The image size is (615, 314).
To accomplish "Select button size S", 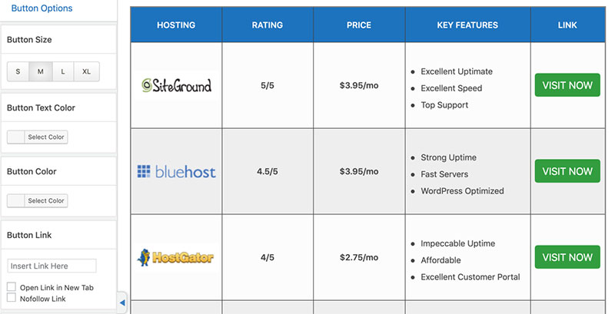I will point(18,71).
